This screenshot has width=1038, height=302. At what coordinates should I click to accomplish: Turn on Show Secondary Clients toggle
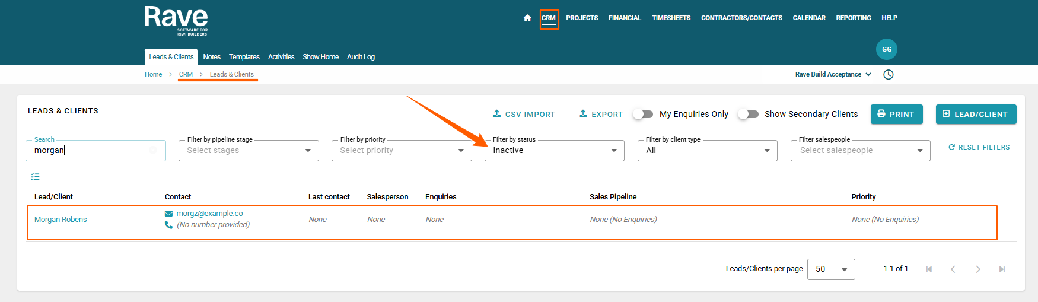point(748,114)
